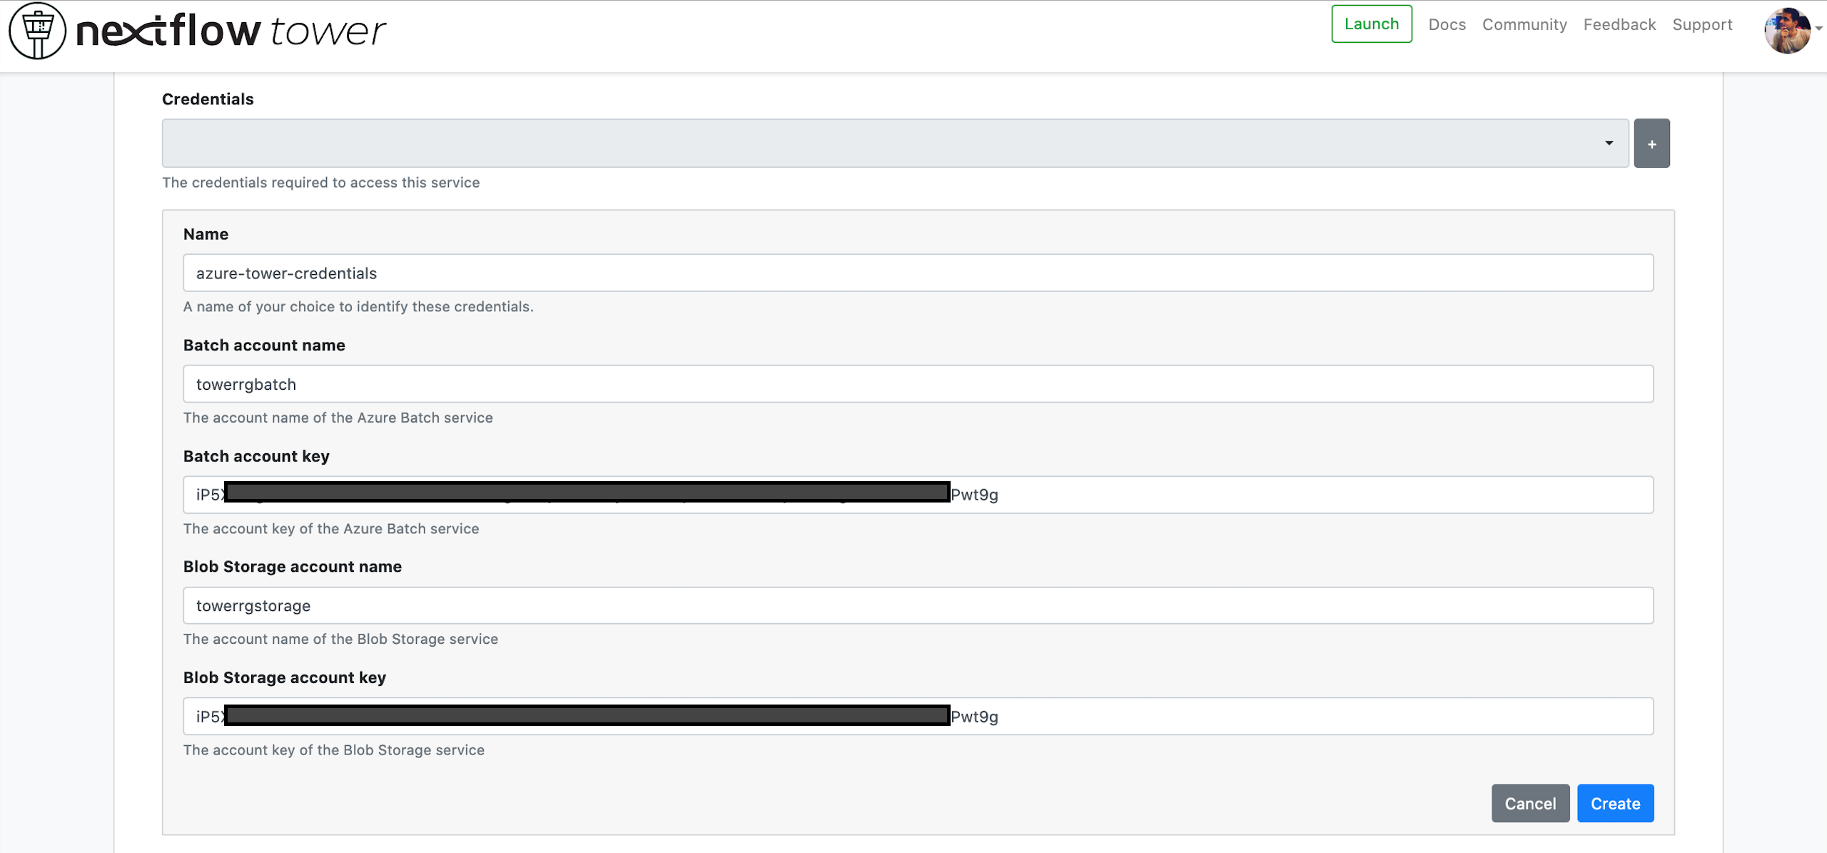Click the nextflow tower wordmark
1827x853 pixels.
coord(230,31)
